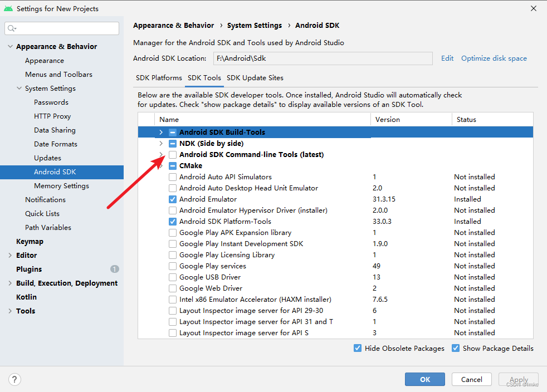Image resolution: width=547 pixels, height=392 pixels.
Task: Select Passwords in System Settings
Action: pyautogui.click(x=51, y=102)
